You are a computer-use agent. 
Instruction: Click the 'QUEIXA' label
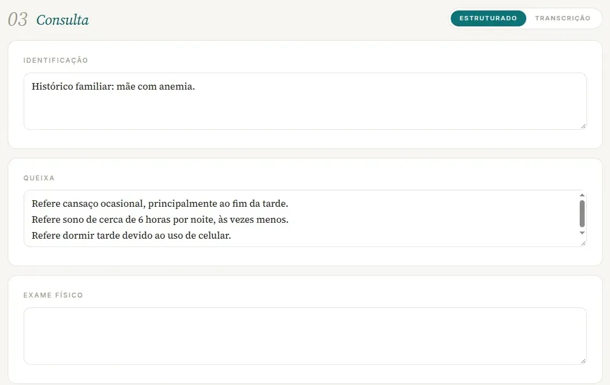coord(39,178)
